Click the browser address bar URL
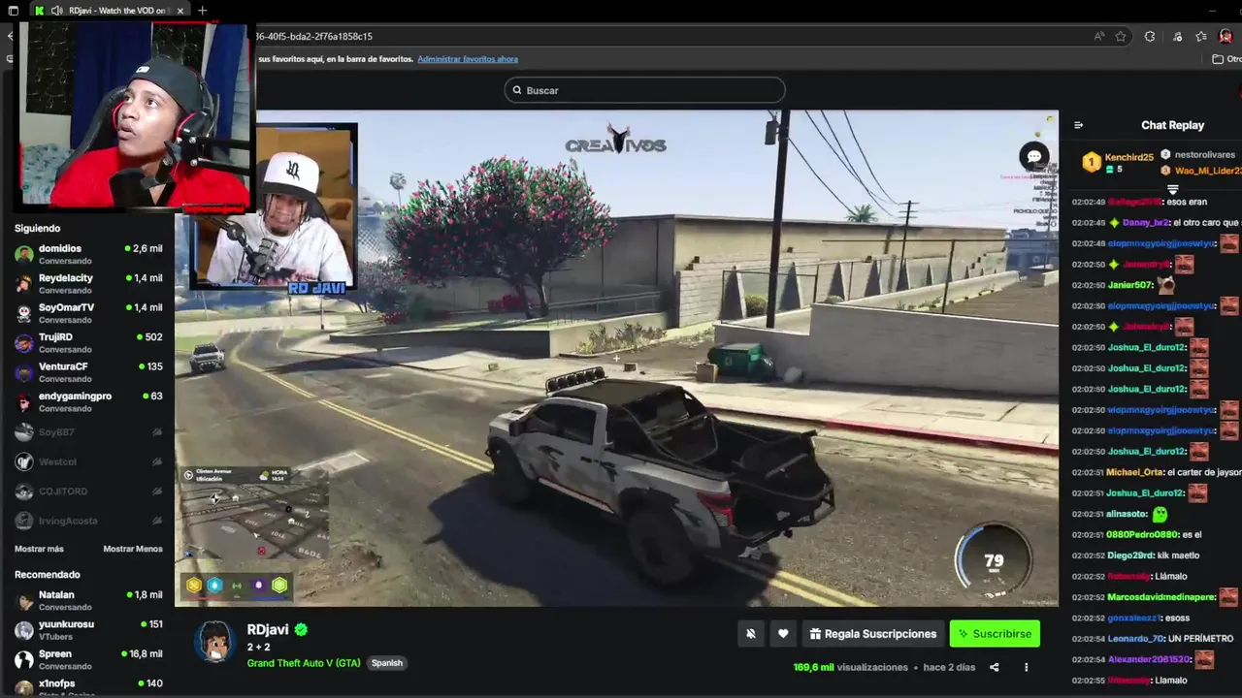The height and width of the screenshot is (698, 1242). coord(314,36)
